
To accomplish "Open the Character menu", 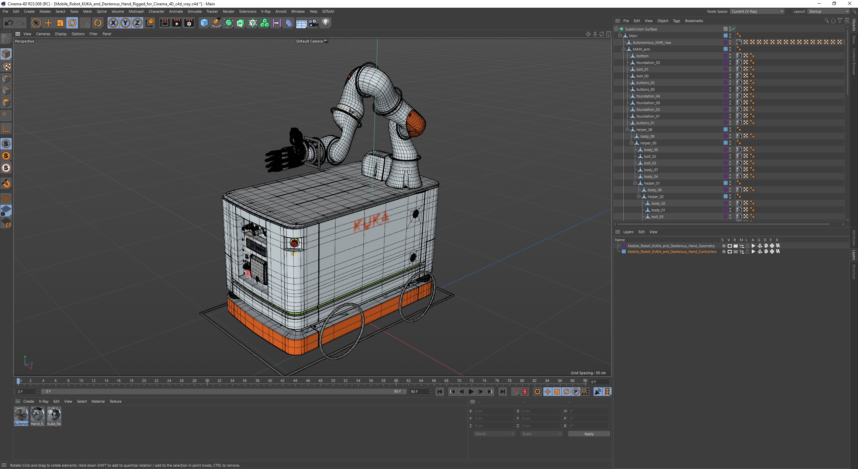I will (157, 11).
